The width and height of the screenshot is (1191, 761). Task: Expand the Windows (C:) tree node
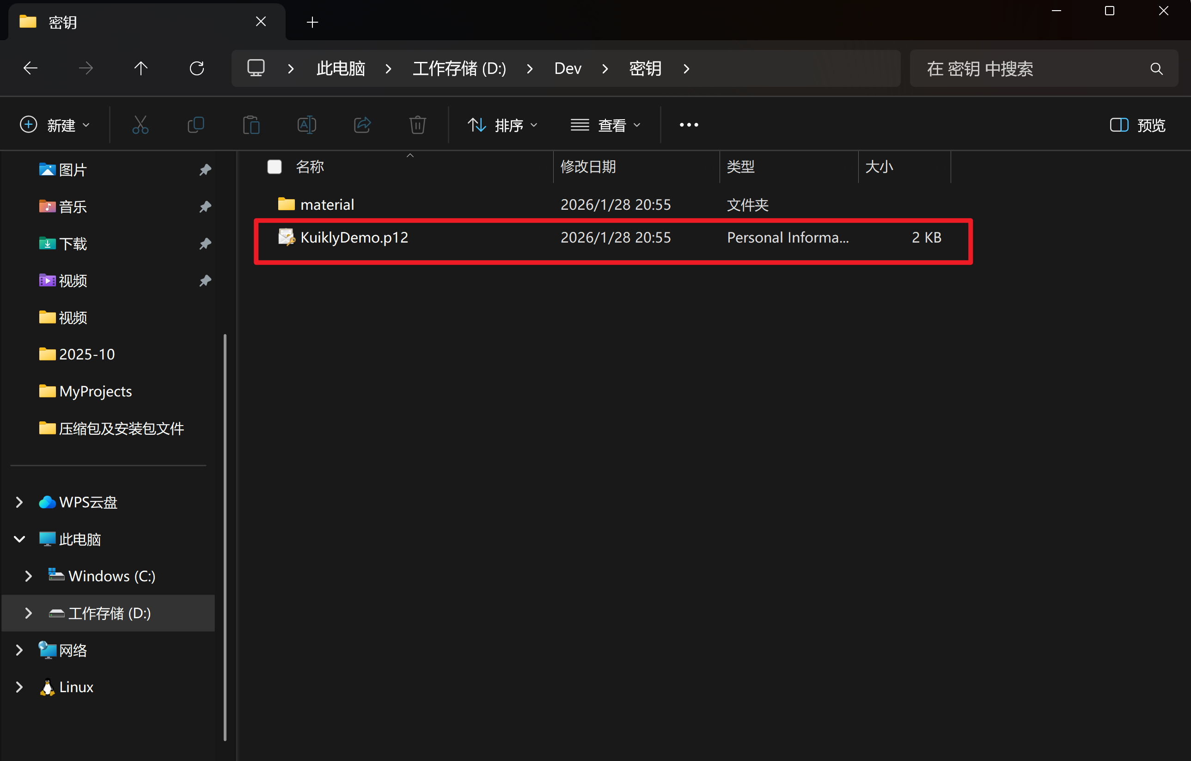28,576
